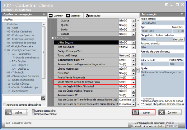Collapse the 7.2 - Opções group header
The image size is (187, 130).
click(x=52, y=38)
